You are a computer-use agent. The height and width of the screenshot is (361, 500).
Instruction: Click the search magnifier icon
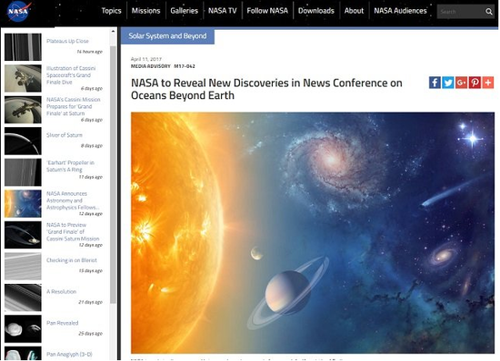489,12
